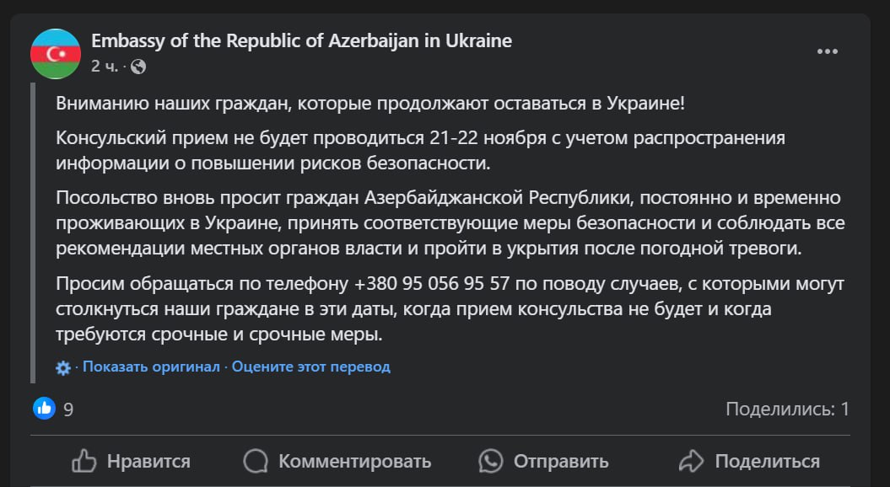
Task: Click the headline 'Вниманию наших граждан' line
Action: coord(370,104)
